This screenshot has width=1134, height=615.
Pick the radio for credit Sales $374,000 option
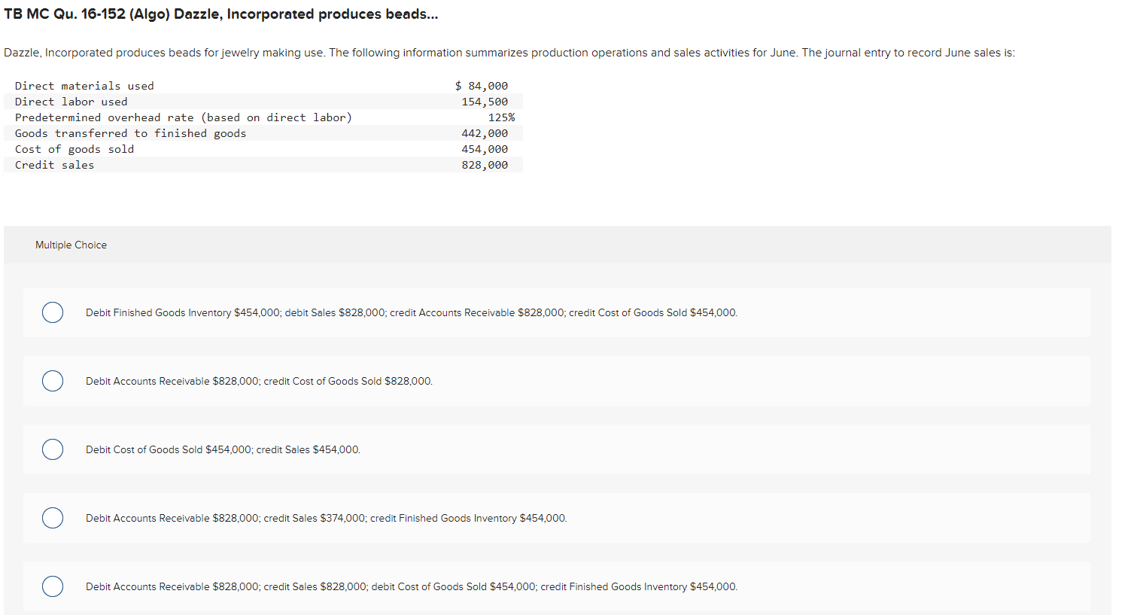53,518
